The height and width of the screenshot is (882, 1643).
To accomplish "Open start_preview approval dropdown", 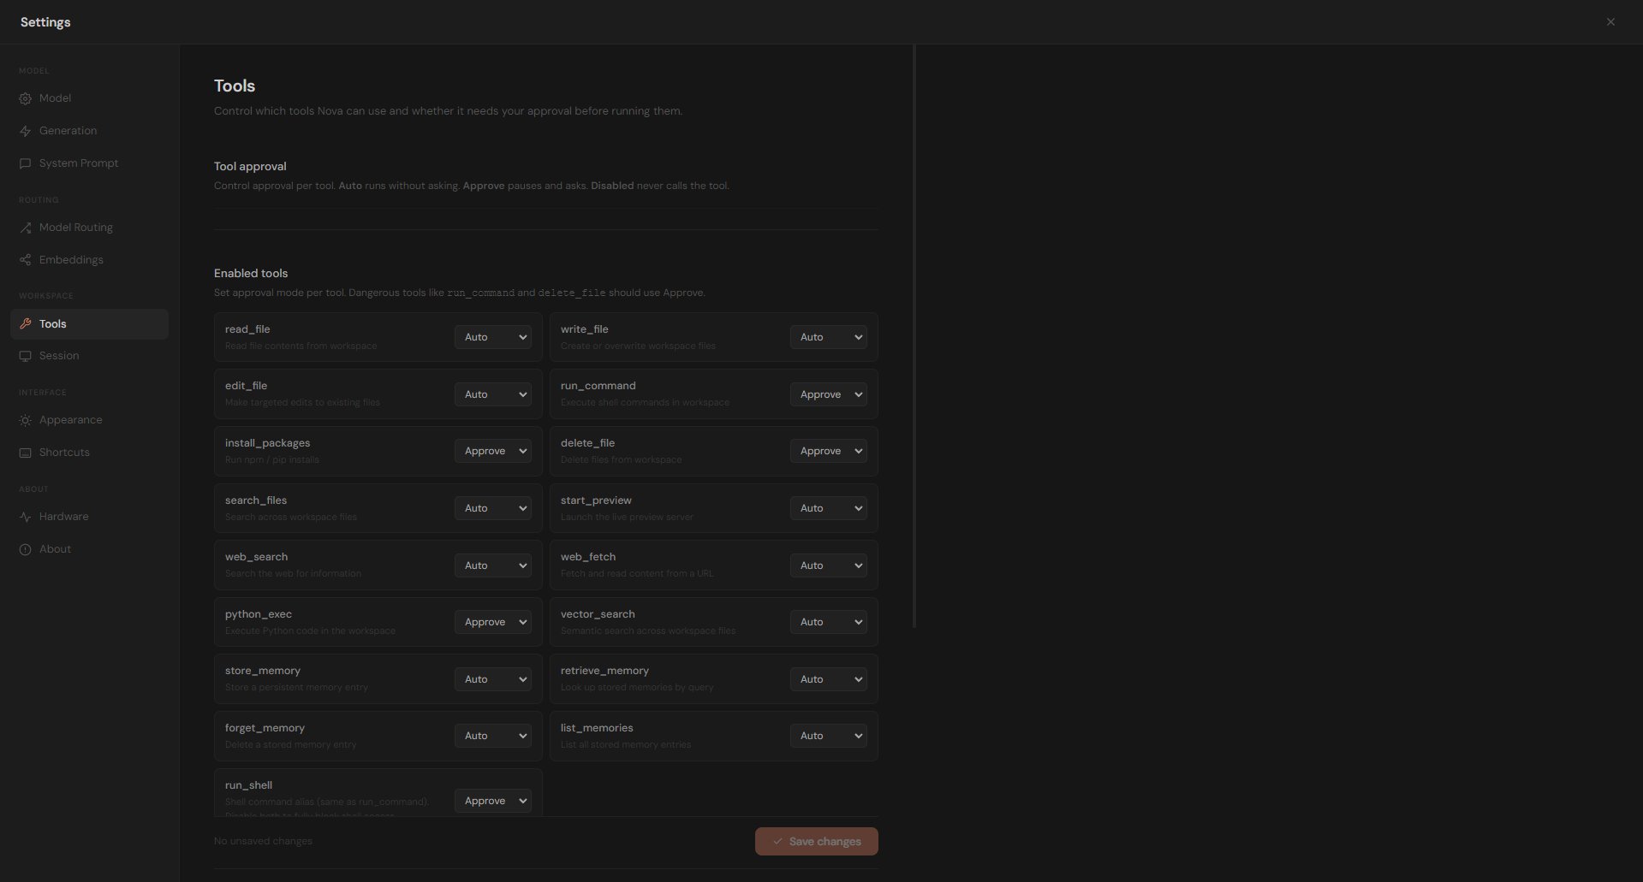I will (829, 508).
